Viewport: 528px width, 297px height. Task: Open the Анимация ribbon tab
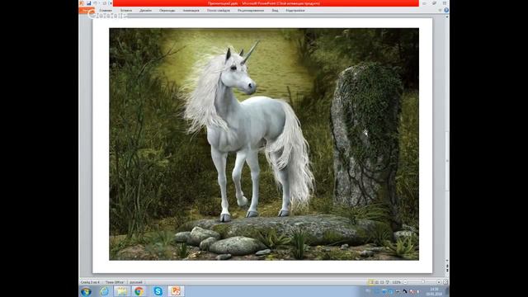(x=191, y=11)
